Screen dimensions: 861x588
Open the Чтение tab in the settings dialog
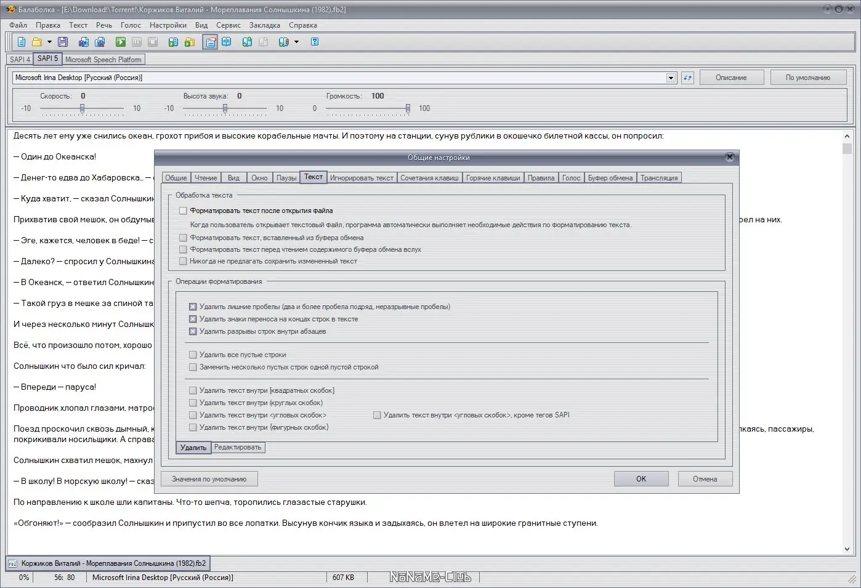(x=206, y=178)
